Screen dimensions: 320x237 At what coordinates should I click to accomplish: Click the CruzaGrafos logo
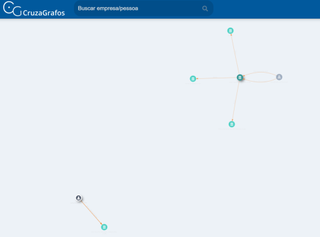34,9
